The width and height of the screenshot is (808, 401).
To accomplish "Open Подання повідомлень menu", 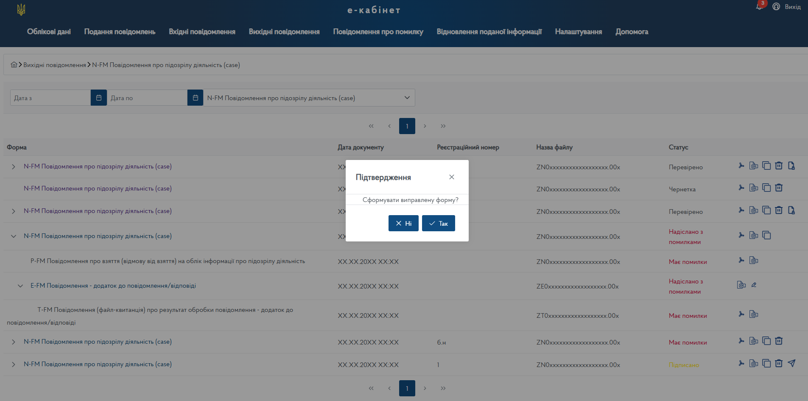I will (120, 32).
